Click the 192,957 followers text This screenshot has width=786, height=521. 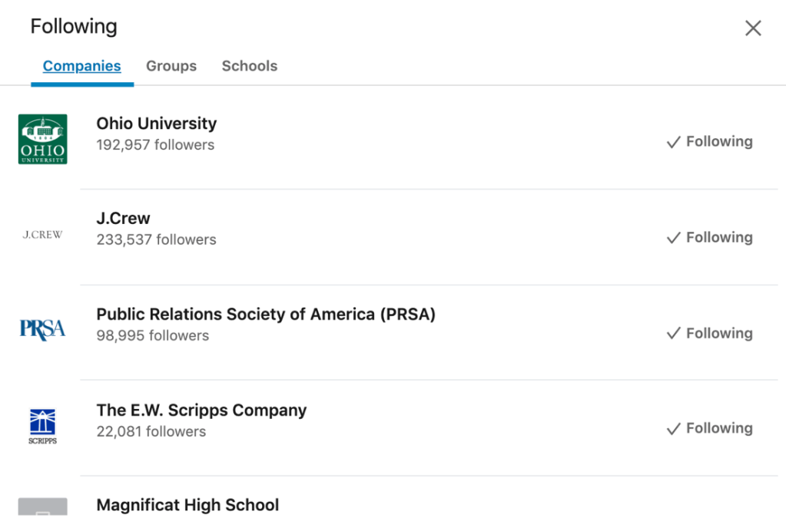click(155, 145)
